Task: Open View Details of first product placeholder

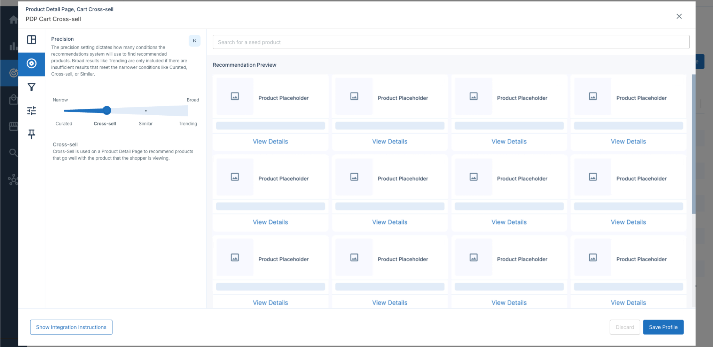Action: coord(271,142)
